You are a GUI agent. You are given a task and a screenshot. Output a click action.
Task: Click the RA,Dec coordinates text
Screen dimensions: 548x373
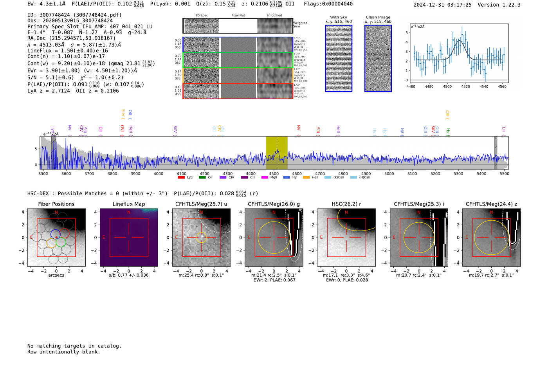pos(72,38)
